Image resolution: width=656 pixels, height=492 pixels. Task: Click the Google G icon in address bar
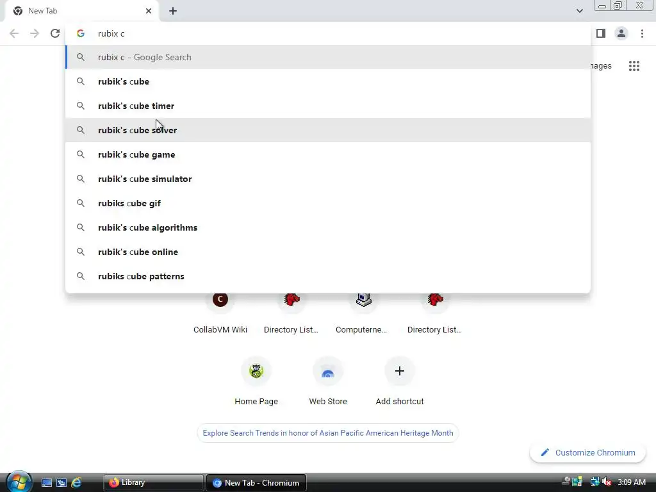click(81, 33)
